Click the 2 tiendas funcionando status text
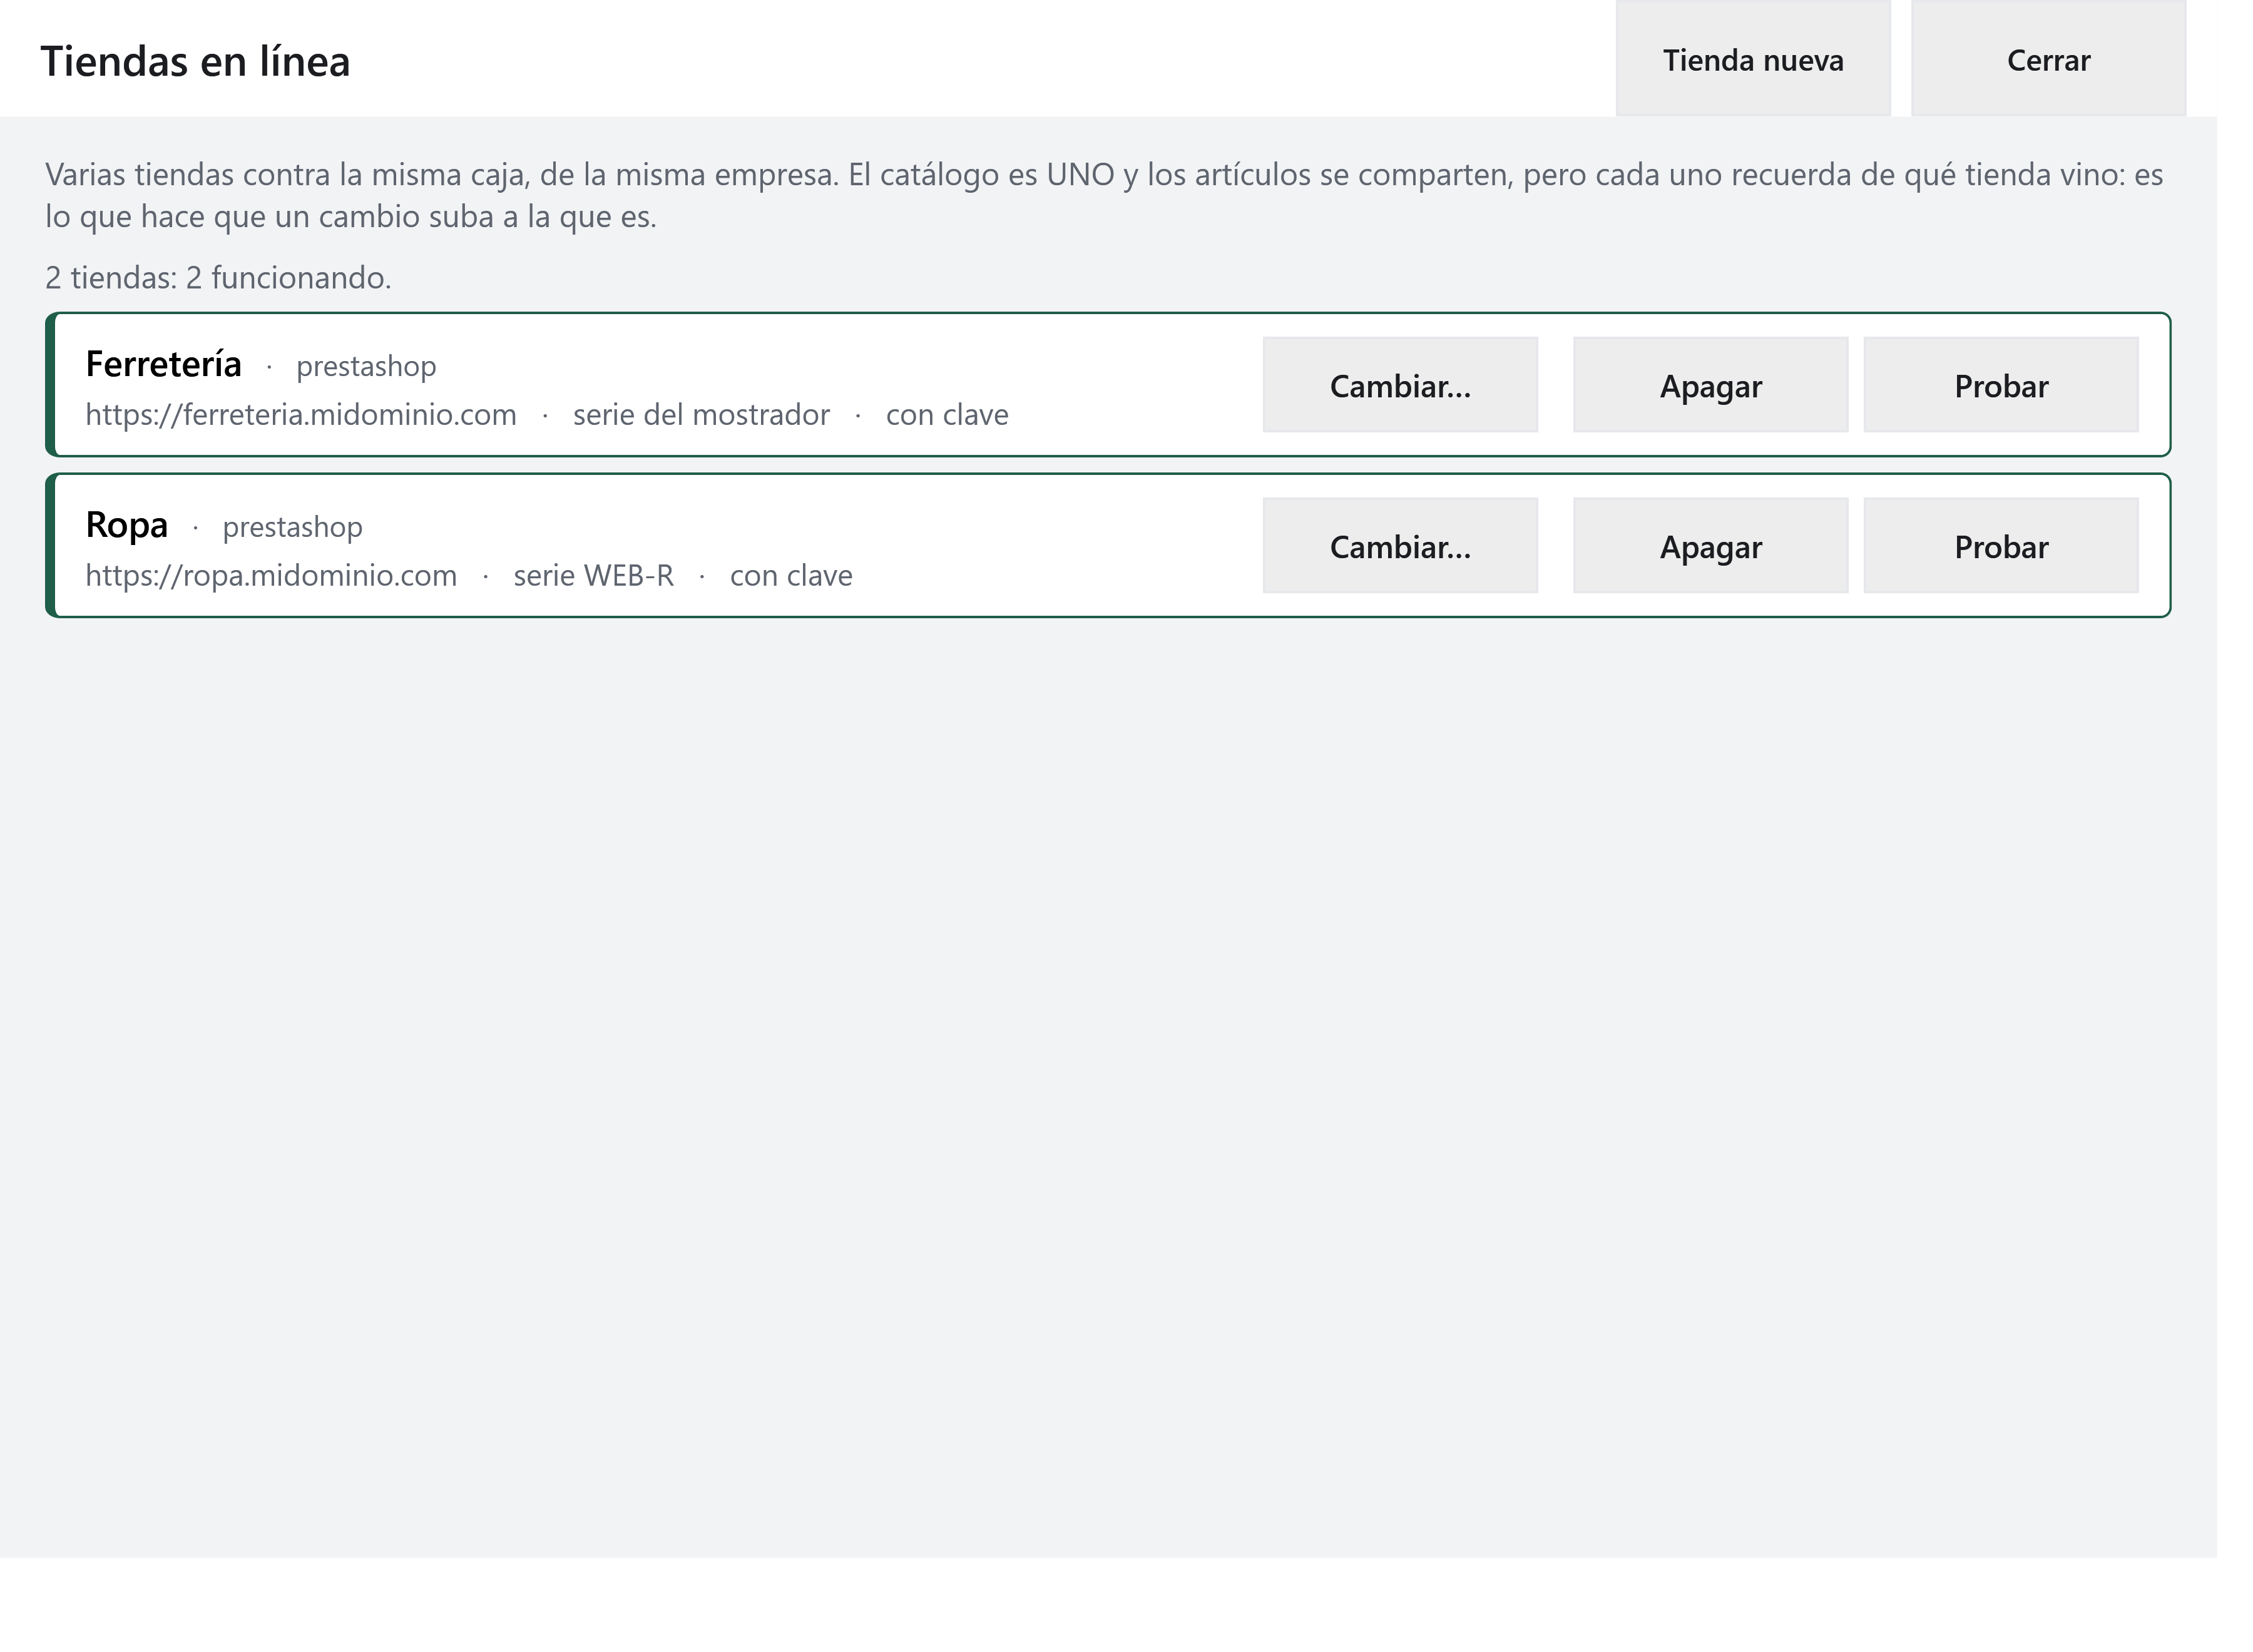Image resolution: width=2253 pixels, height=1652 pixels. click(x=218, y=277)
